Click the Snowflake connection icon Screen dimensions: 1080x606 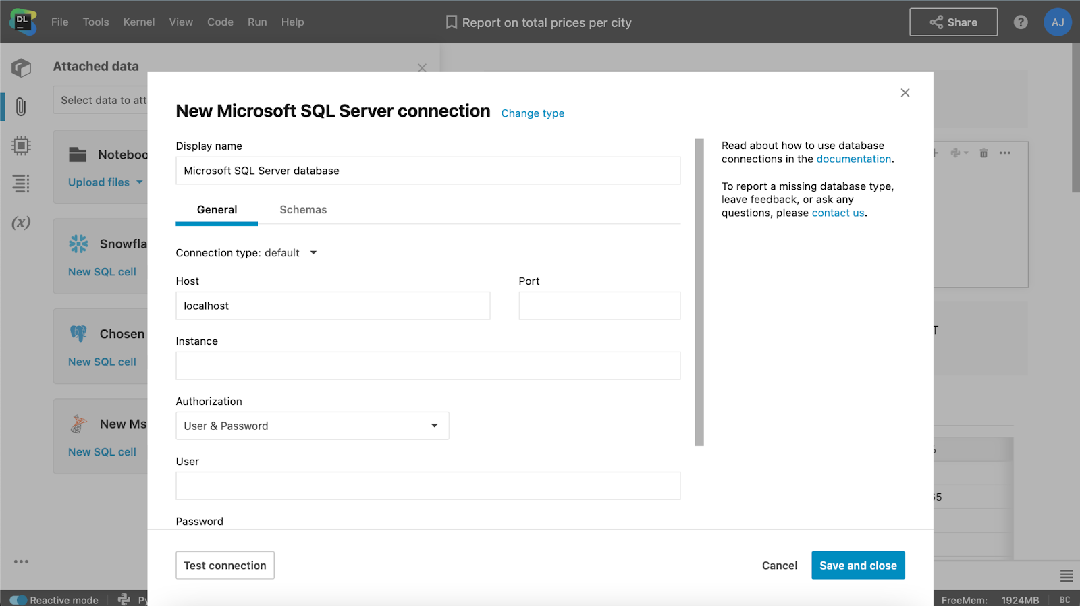tap(78, 244)
